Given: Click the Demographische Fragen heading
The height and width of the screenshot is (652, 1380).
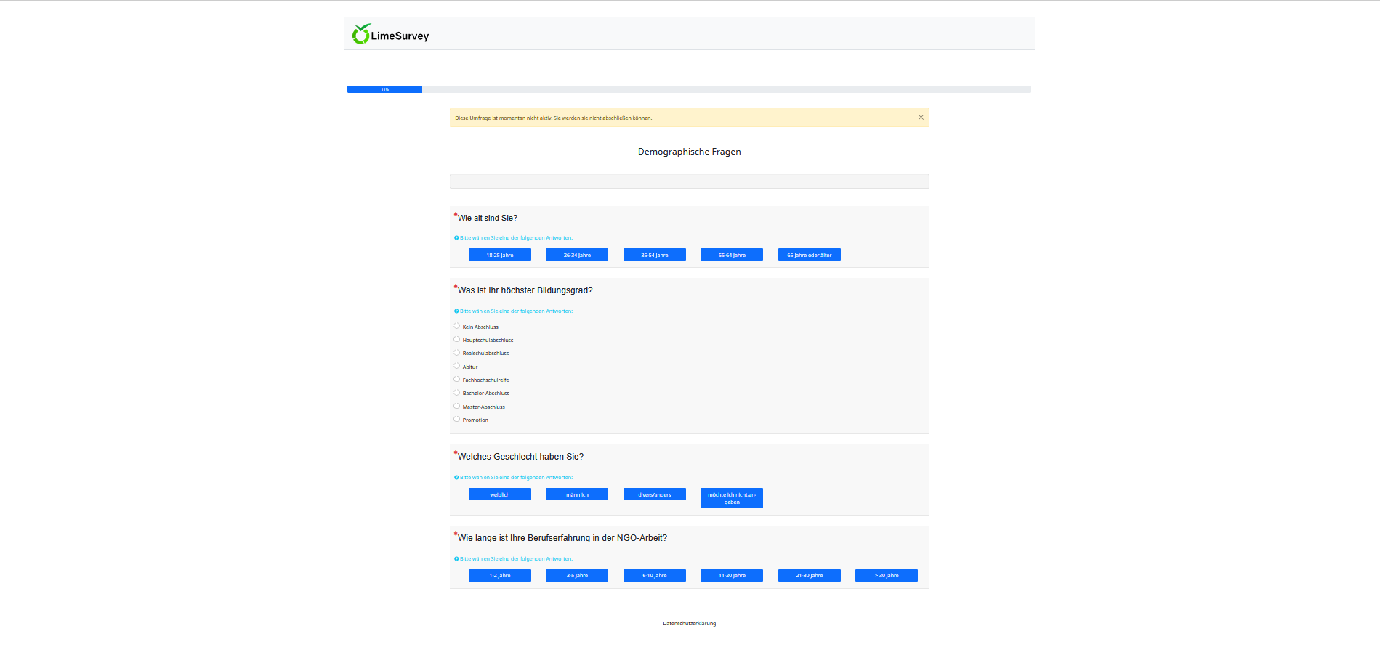Looking at the screenshot, I should [690, 152].
